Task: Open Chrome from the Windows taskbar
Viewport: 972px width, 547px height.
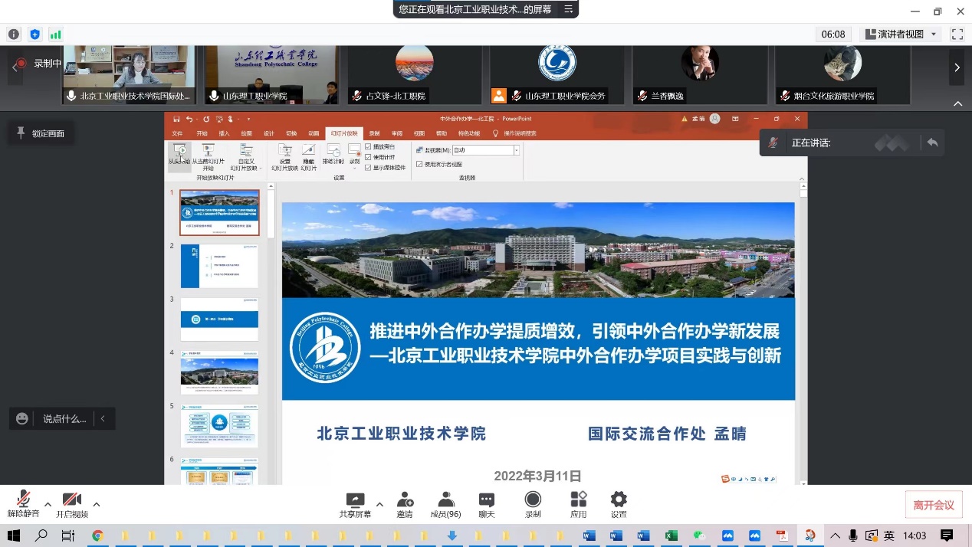Action: tap(97, 536)
